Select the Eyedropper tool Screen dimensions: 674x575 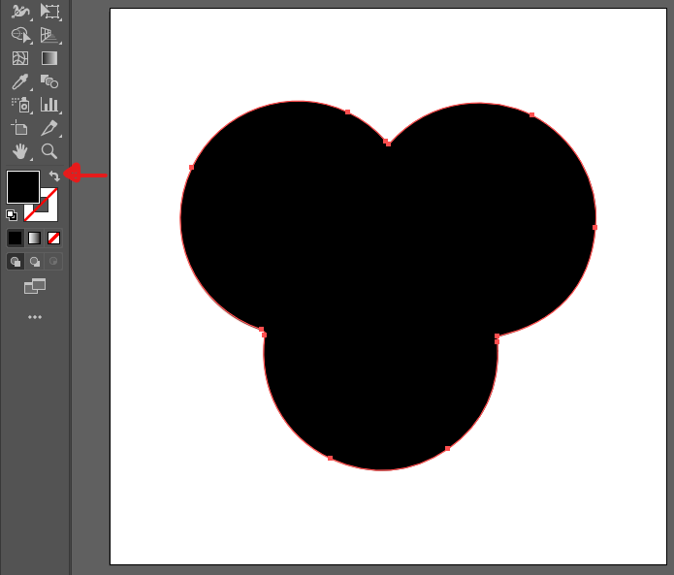click(20, 81)
